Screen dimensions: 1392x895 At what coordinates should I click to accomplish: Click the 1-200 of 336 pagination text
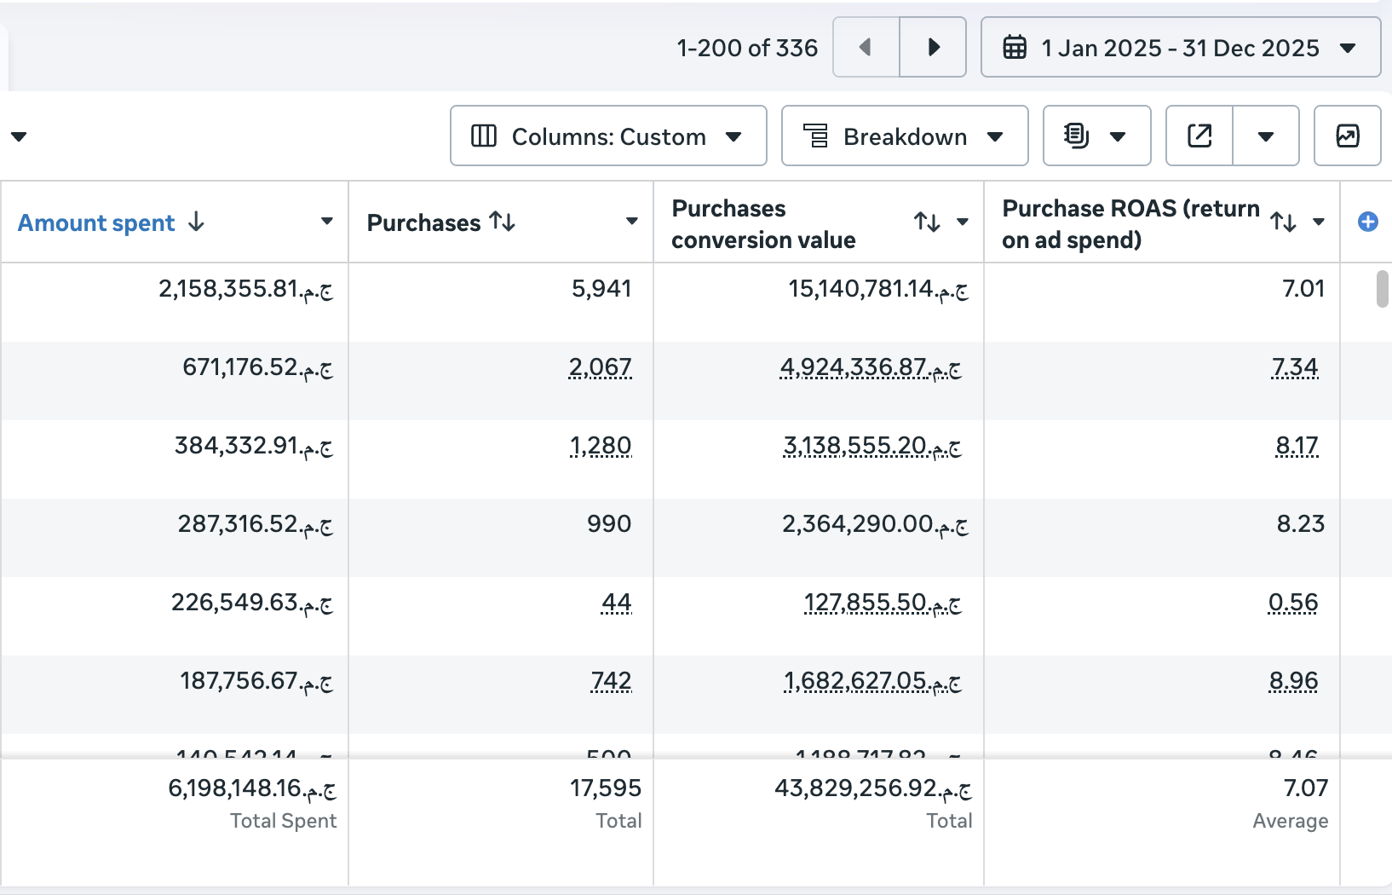tap(747, 48)
